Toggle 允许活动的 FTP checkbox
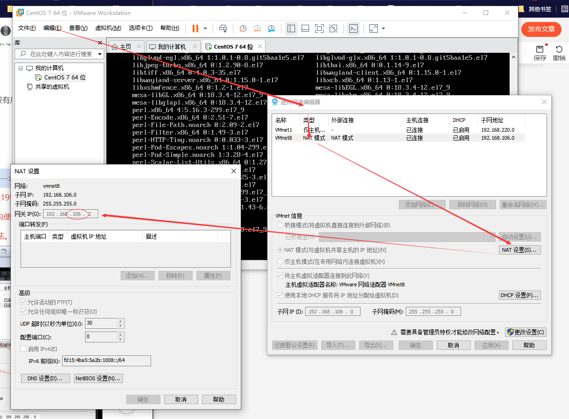Viewport: 569px width, 419px height. [x=24, y=302]
